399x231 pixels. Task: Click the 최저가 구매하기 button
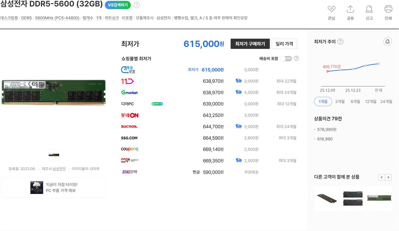(x=250, y=44)
